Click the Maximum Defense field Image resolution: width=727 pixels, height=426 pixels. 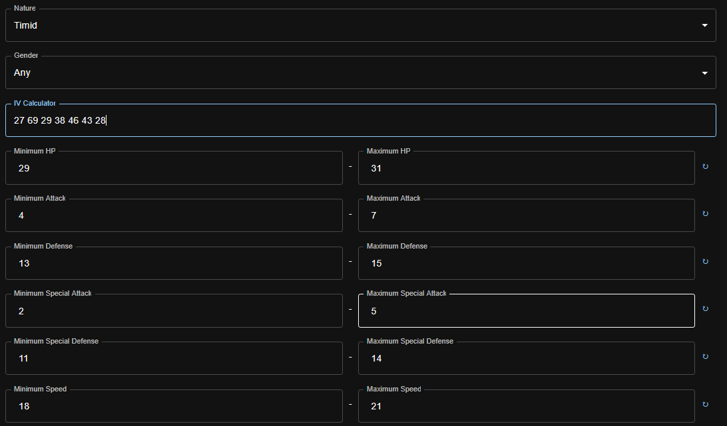click(526, 263)
